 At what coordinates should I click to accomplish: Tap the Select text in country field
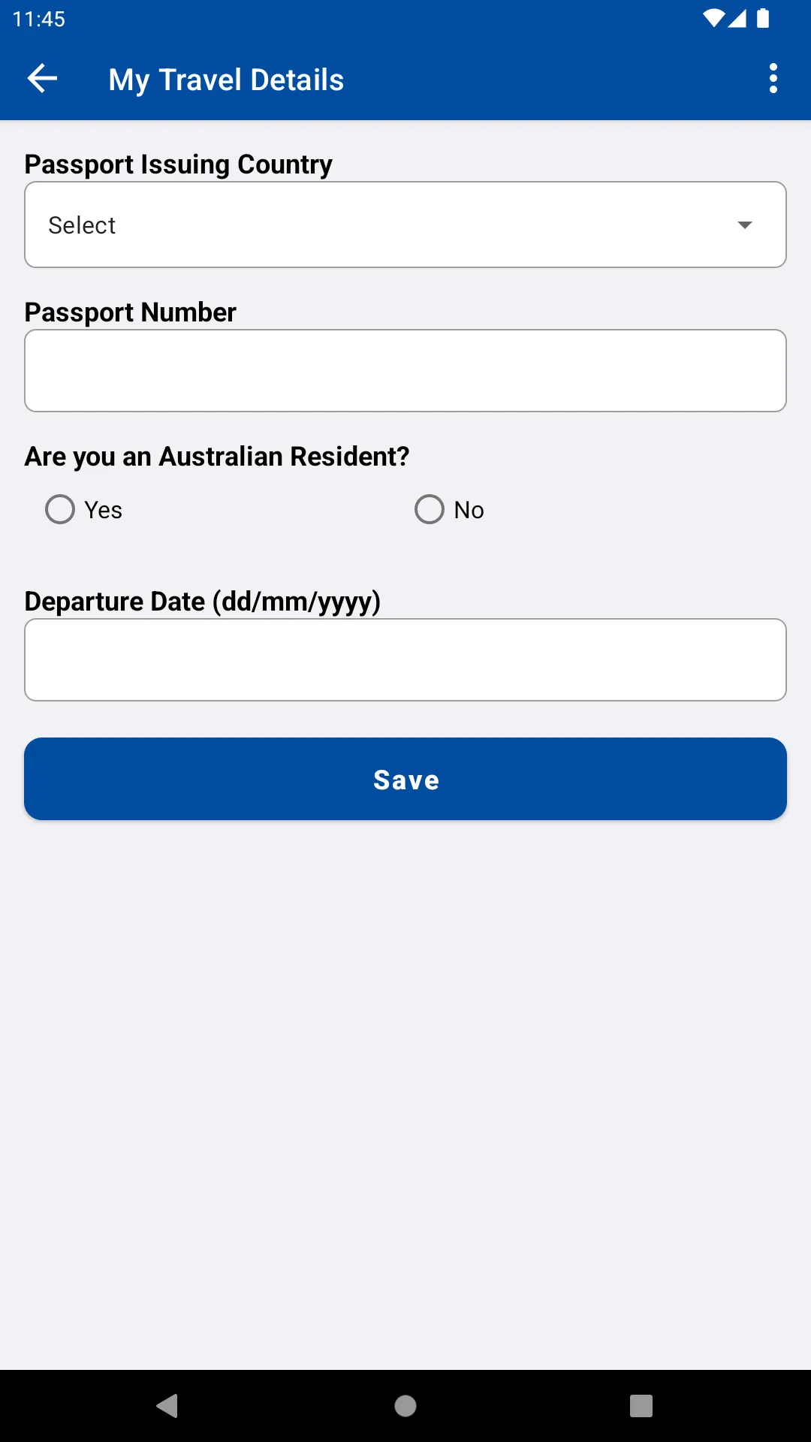pos(82,225)
